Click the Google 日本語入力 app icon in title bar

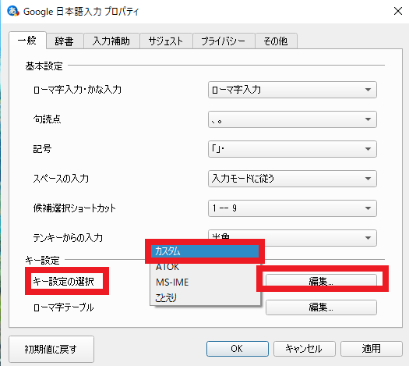point(12,11)
